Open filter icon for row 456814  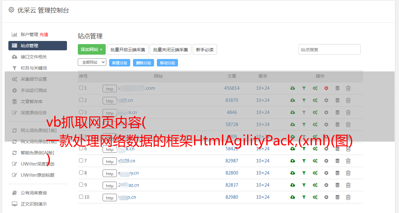304,88
